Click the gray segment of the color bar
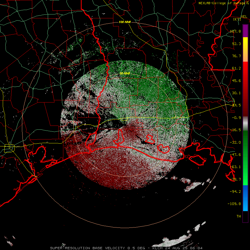250x250 pixels. 245,124
